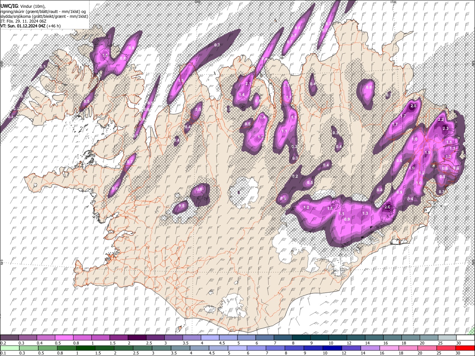The height and width of the screenshot is (356, 475).
Task: Click the lower scale violet swatch between 14 and 16
Action: [370, 348]
